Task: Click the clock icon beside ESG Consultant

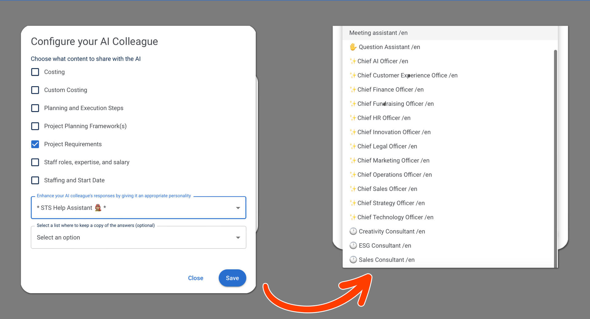Action: tap(353, 245)
